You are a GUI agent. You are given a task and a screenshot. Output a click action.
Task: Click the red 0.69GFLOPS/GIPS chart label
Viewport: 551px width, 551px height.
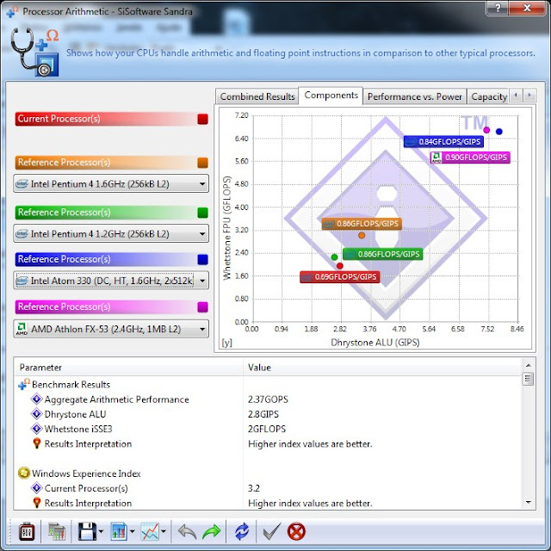[340, 277]
